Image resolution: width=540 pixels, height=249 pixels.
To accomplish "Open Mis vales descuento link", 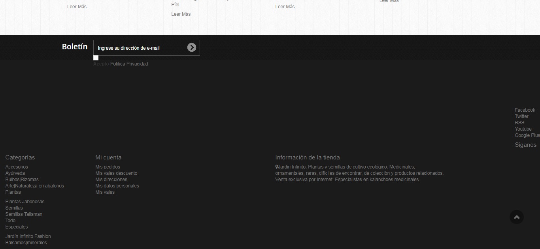I will pos(116,173).
